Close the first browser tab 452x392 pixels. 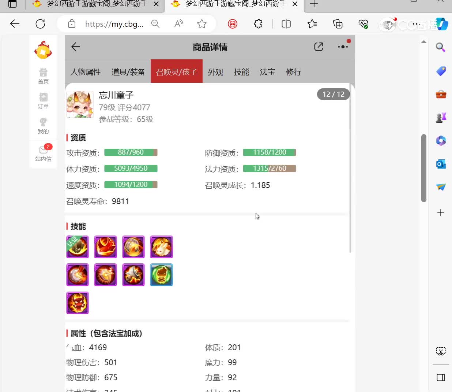pos(156,4)
